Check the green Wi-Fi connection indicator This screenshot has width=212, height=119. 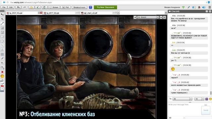coord(183,7)
